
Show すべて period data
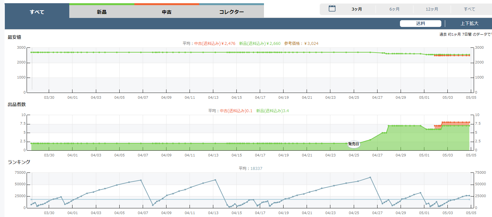point(469,9)
